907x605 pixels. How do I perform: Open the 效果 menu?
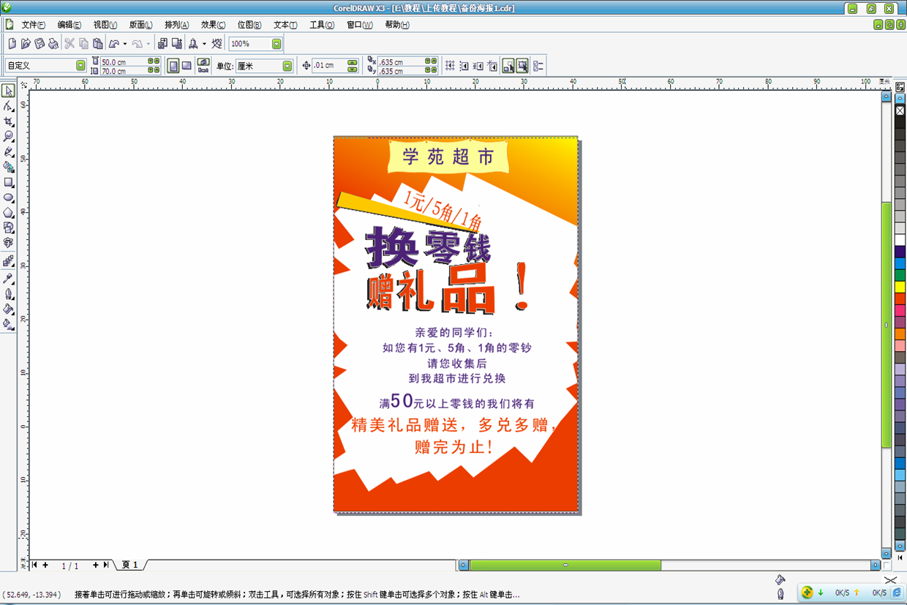click(x=213, y=25)
